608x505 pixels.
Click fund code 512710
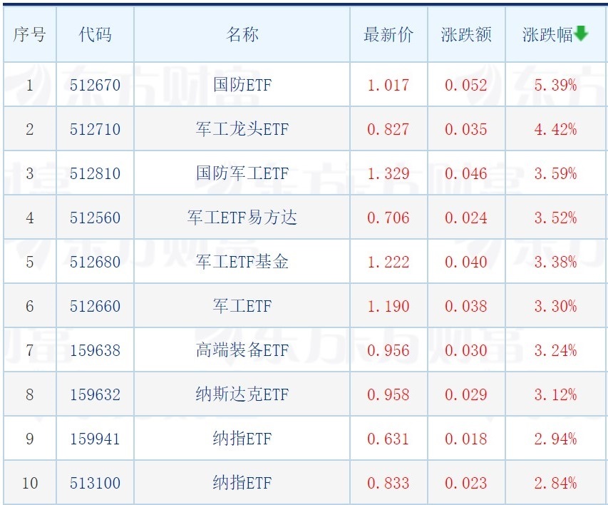tap(95, 129)
